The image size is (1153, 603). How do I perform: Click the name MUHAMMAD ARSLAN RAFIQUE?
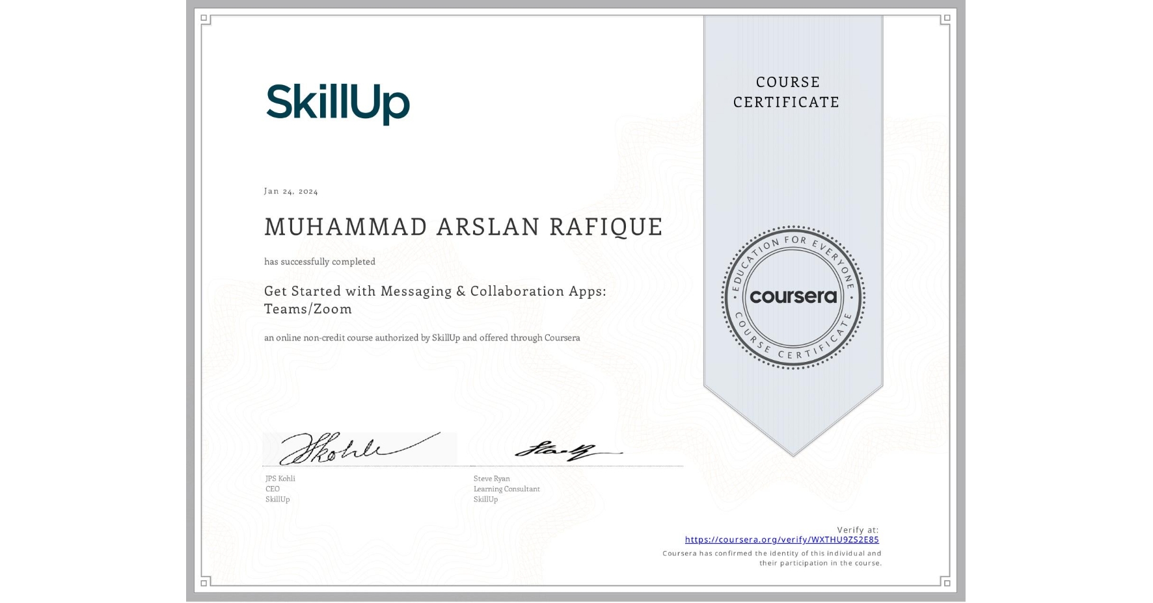click(463, 227)
